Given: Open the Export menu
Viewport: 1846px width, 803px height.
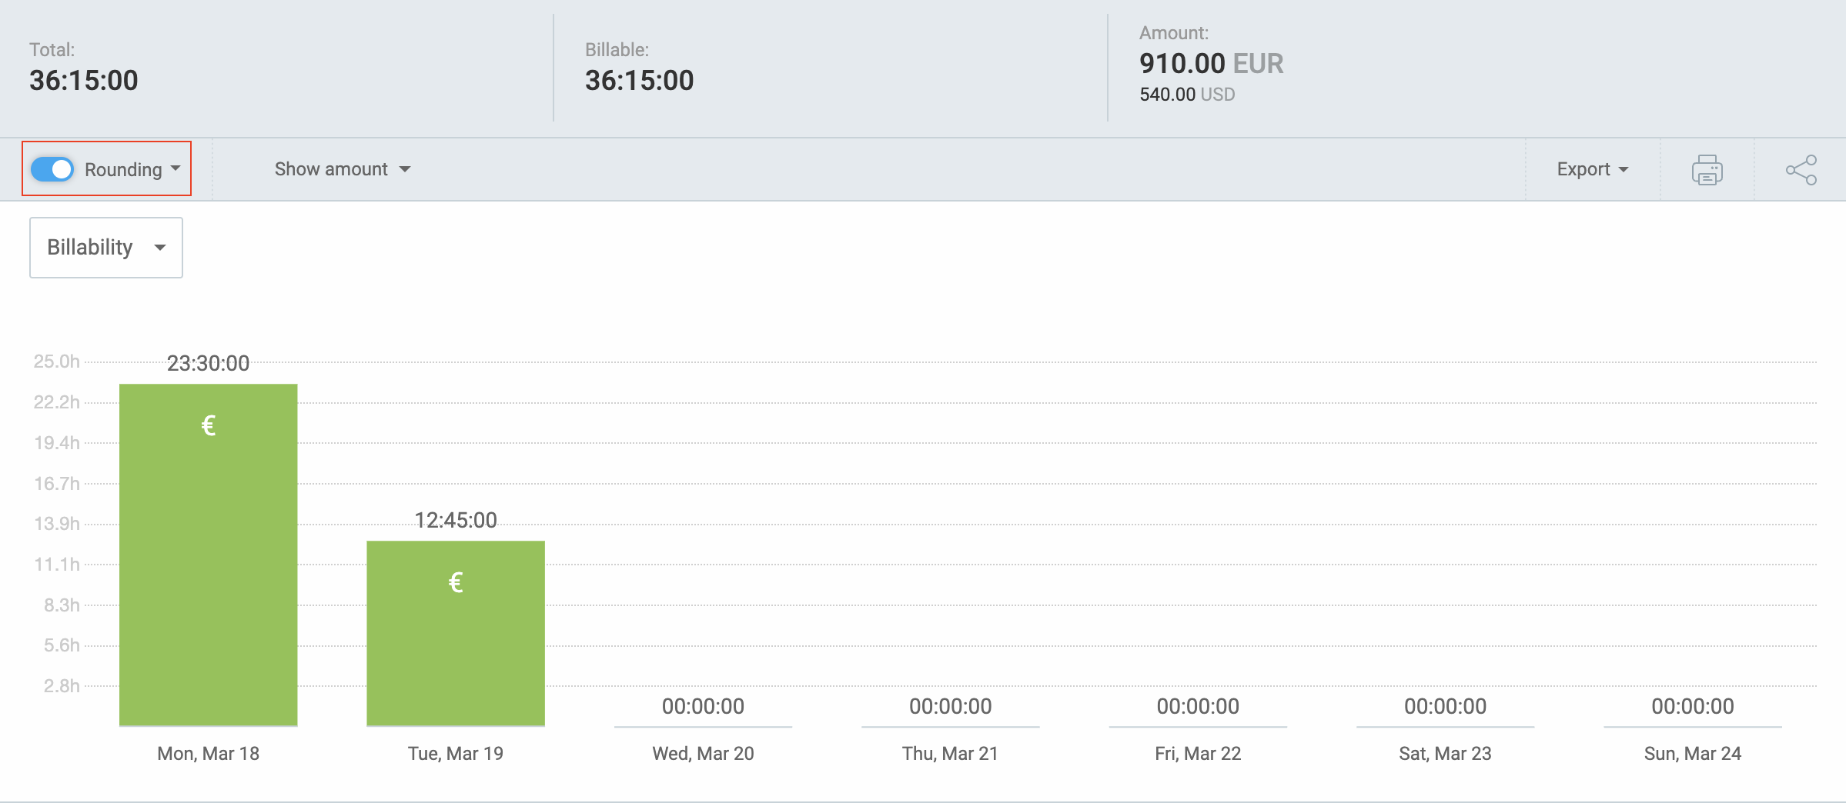Looking at the screenshot, I should pos(1592,169).
